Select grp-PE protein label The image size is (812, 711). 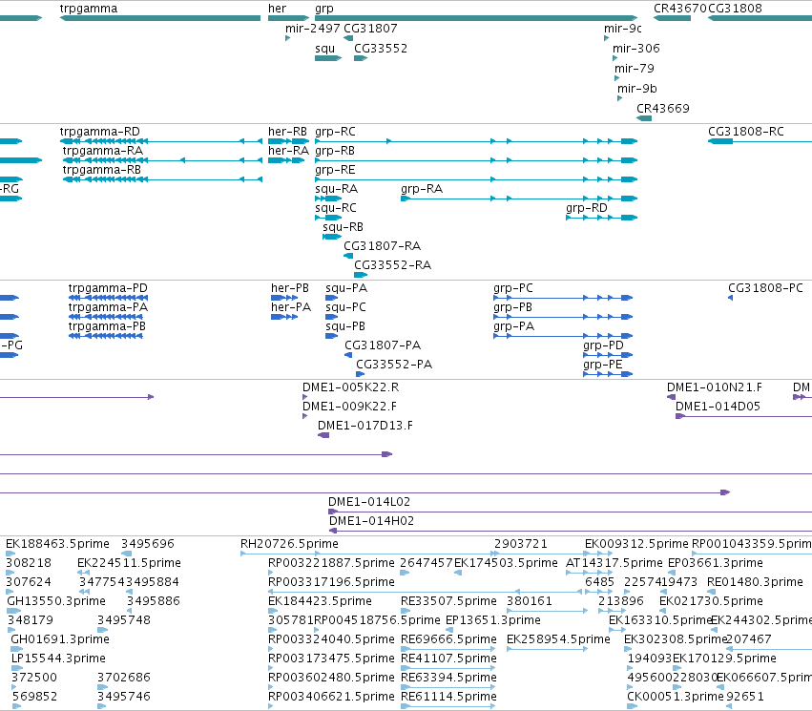[603, 365]
